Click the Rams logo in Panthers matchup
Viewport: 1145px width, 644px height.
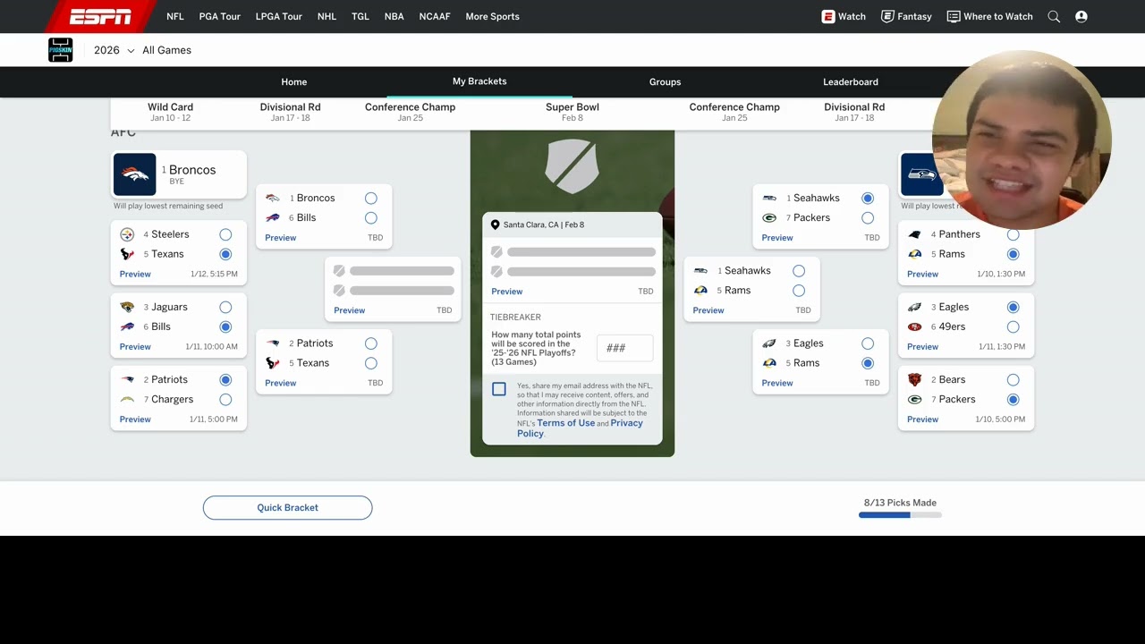click(914, 254)
